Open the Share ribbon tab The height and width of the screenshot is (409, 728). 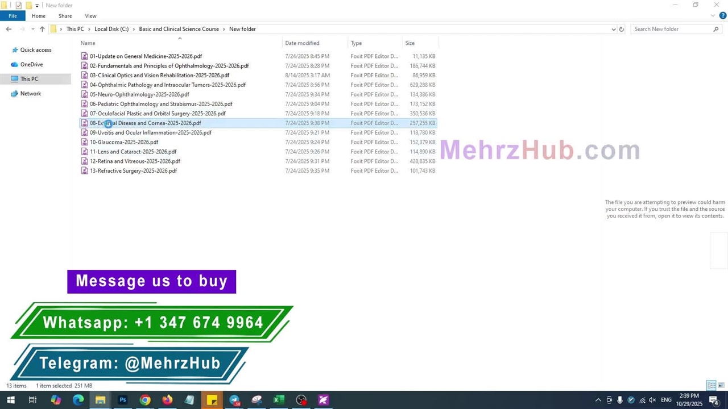65,16
